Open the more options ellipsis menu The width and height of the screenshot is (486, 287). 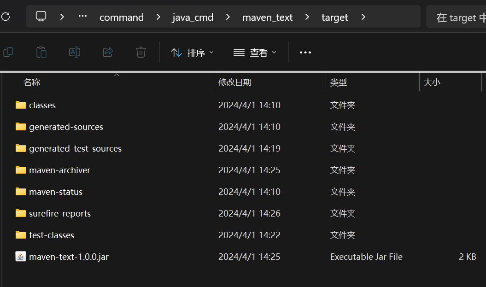305,53
